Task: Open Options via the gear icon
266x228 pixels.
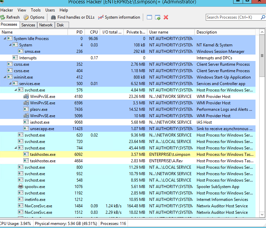Action: pyautogui.click(x=26, y=17)
